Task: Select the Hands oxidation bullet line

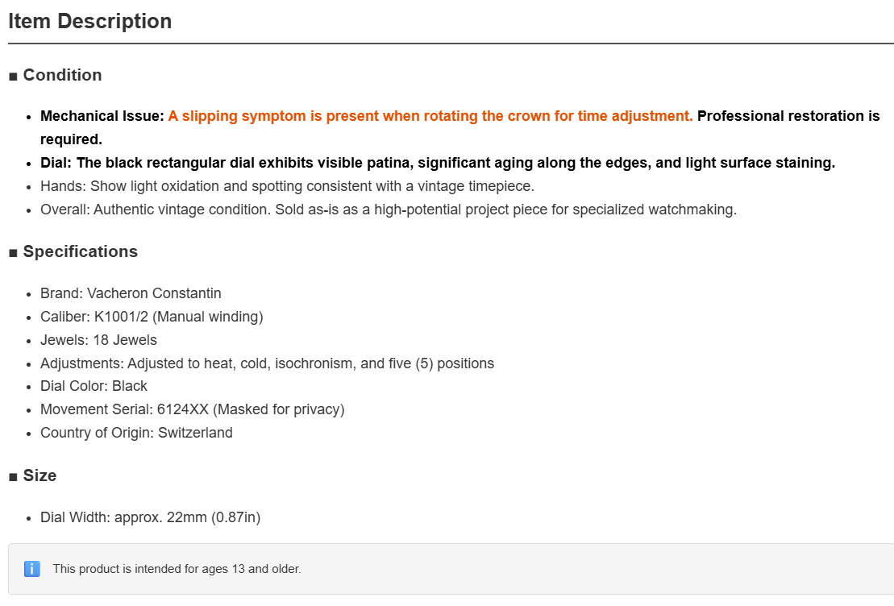Action: [287, 186]
